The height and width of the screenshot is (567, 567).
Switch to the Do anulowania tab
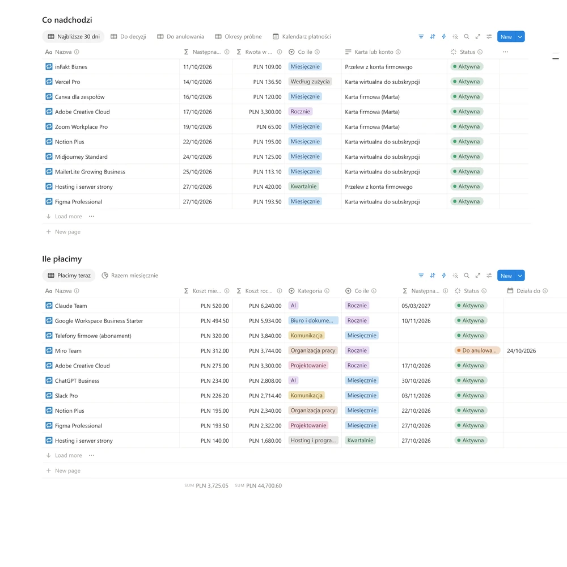pyautogui.click(x=180, y=36)
